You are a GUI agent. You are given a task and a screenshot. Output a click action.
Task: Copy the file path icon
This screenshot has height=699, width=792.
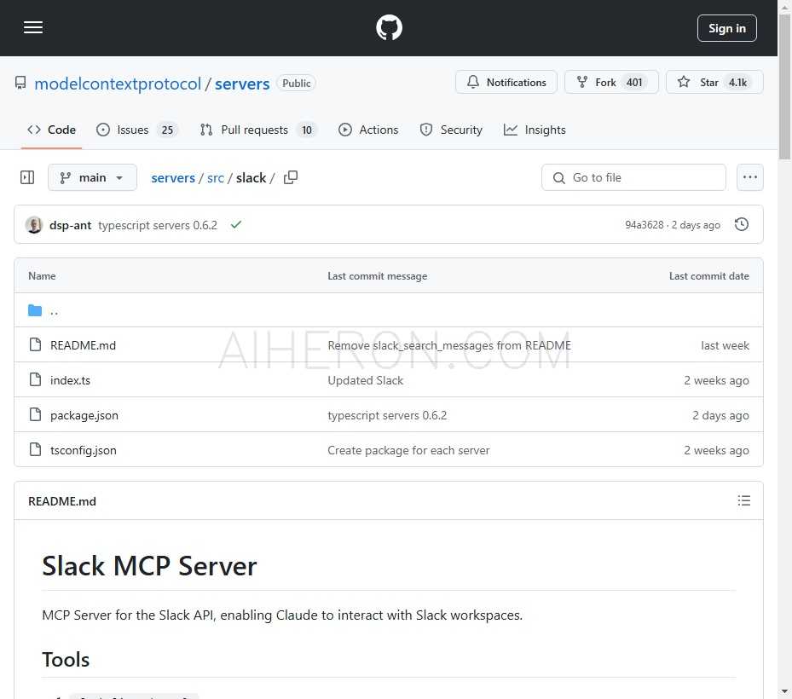coord(291,177)
